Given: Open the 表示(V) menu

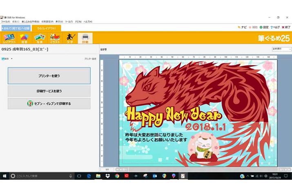Looking at the screenshot, I should pos(59,22).
